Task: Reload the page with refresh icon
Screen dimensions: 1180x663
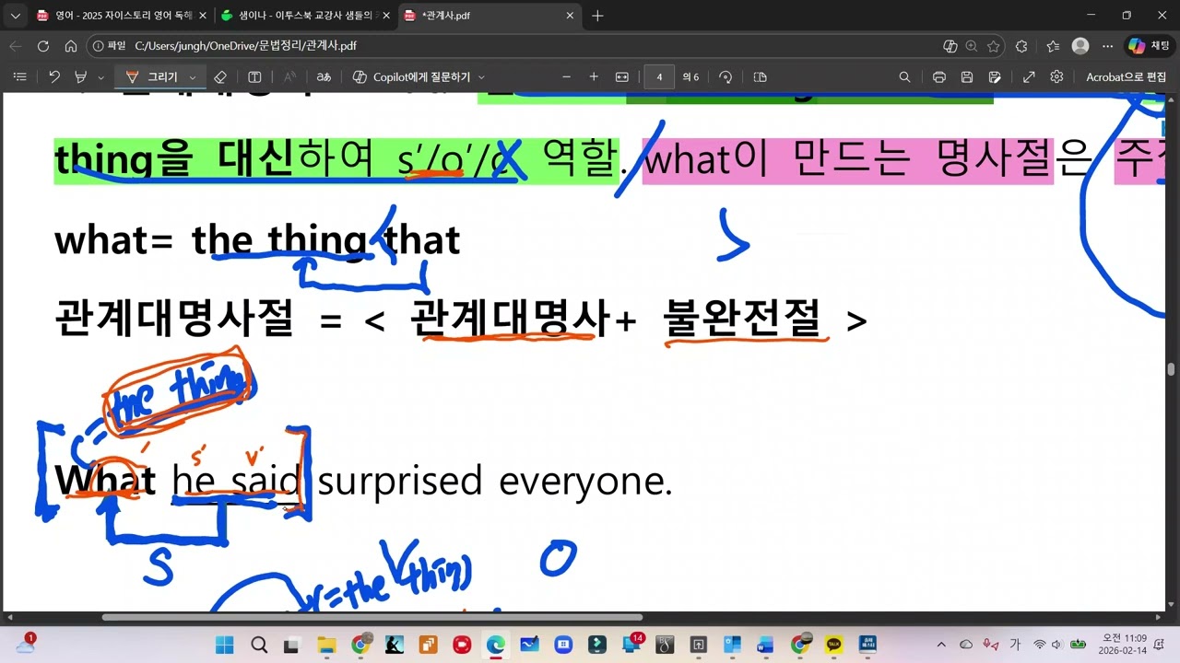Action: (x=43, y=46)
